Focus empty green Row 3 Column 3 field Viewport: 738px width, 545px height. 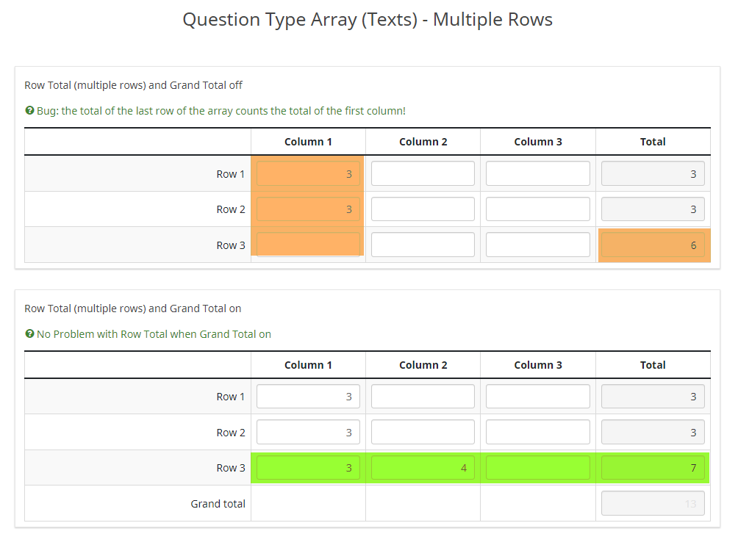[x=537, y=468]
